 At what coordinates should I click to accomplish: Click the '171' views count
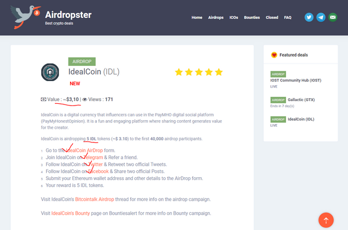[x=109, y=100]
